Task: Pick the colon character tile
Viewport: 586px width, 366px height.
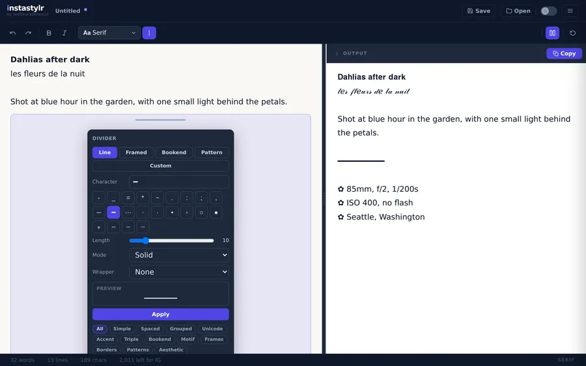Action: 186,198
